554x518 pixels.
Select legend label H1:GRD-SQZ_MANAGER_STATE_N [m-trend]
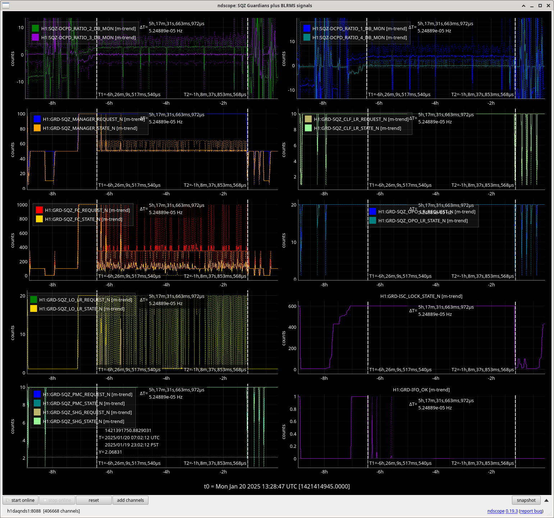(x=90, y=128)
